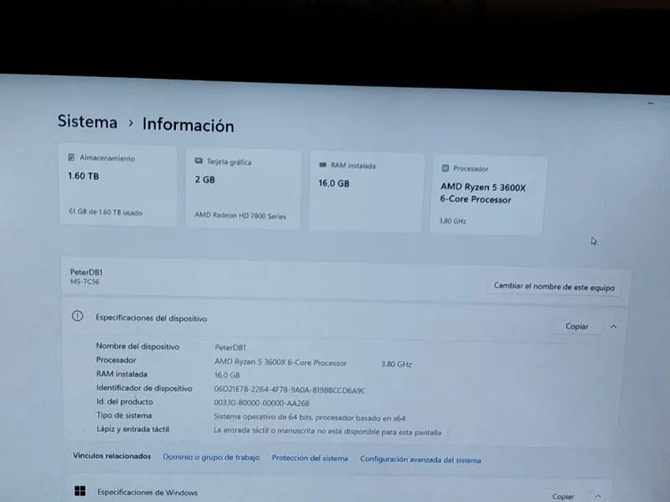Click the Tipo de sistema label
This screenshot has width=670, height=502.
124,415
